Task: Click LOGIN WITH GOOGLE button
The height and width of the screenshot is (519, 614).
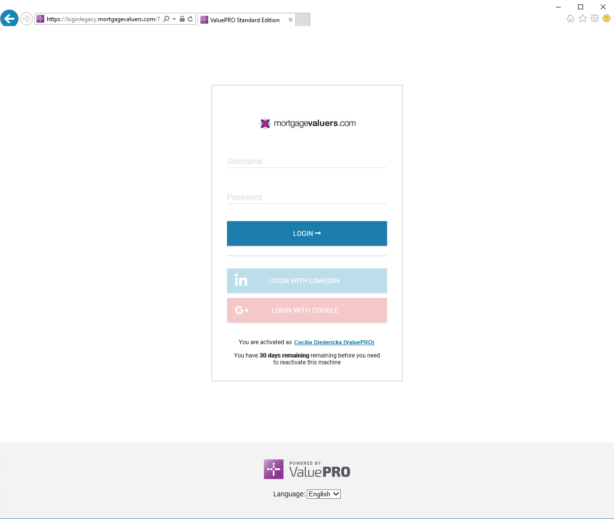Action: [307, 310]
